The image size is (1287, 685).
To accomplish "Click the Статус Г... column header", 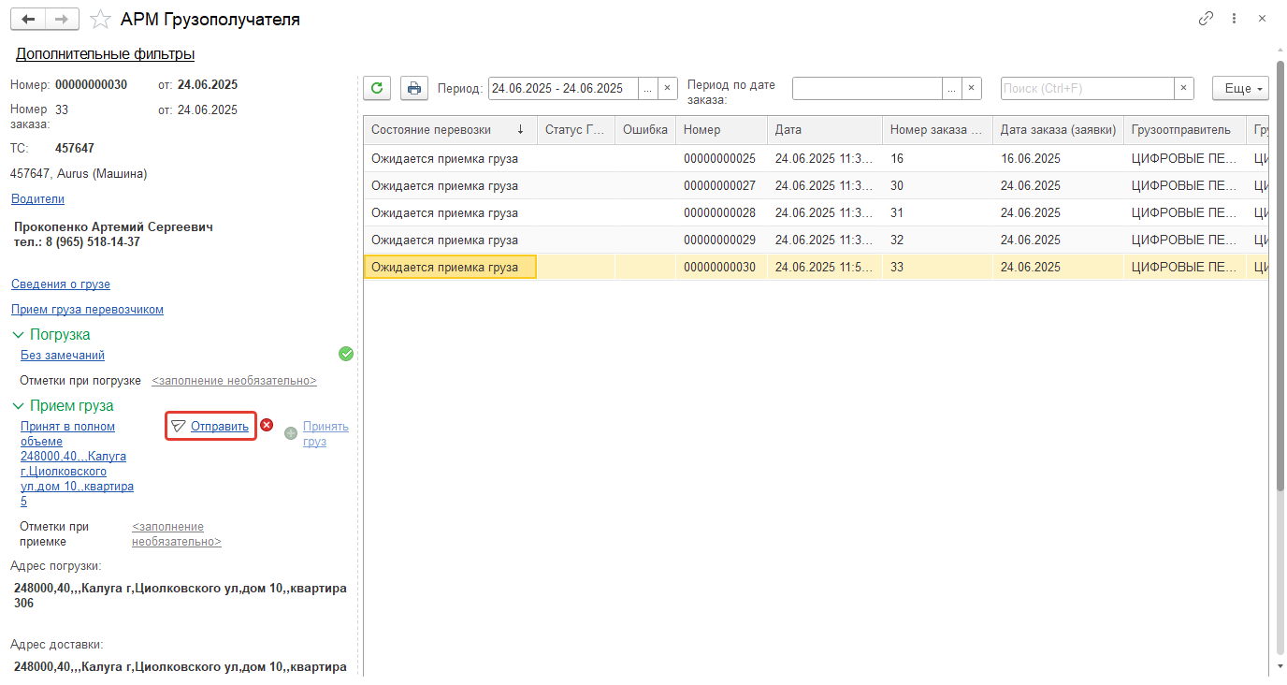I will point(576,129).
